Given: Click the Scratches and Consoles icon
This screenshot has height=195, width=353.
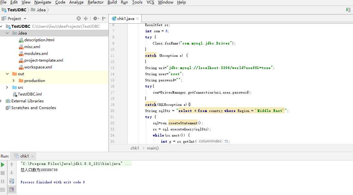Looking at the screenshot, I should click(x=8, y=108).
